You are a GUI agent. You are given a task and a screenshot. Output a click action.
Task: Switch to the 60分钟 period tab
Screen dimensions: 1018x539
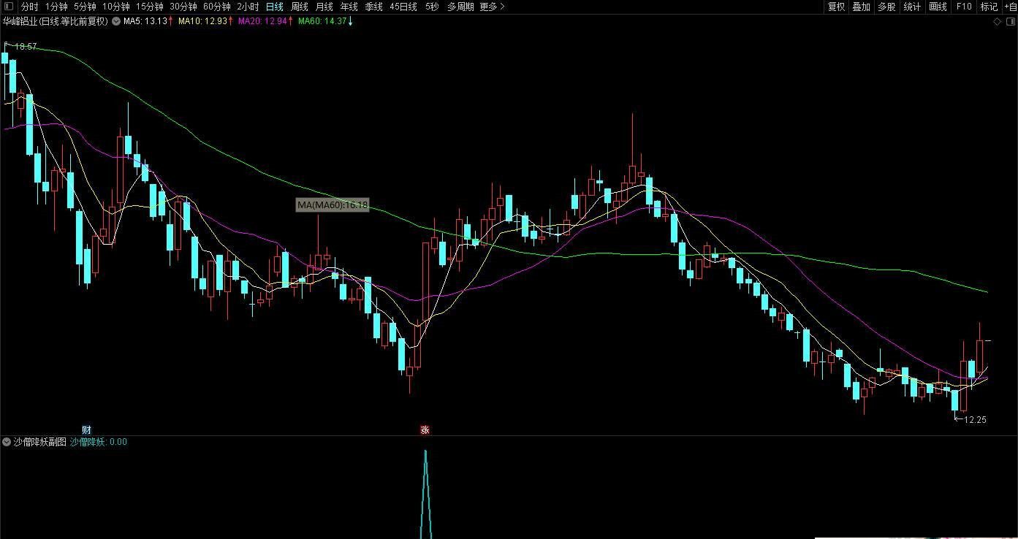tap(217, 7)
